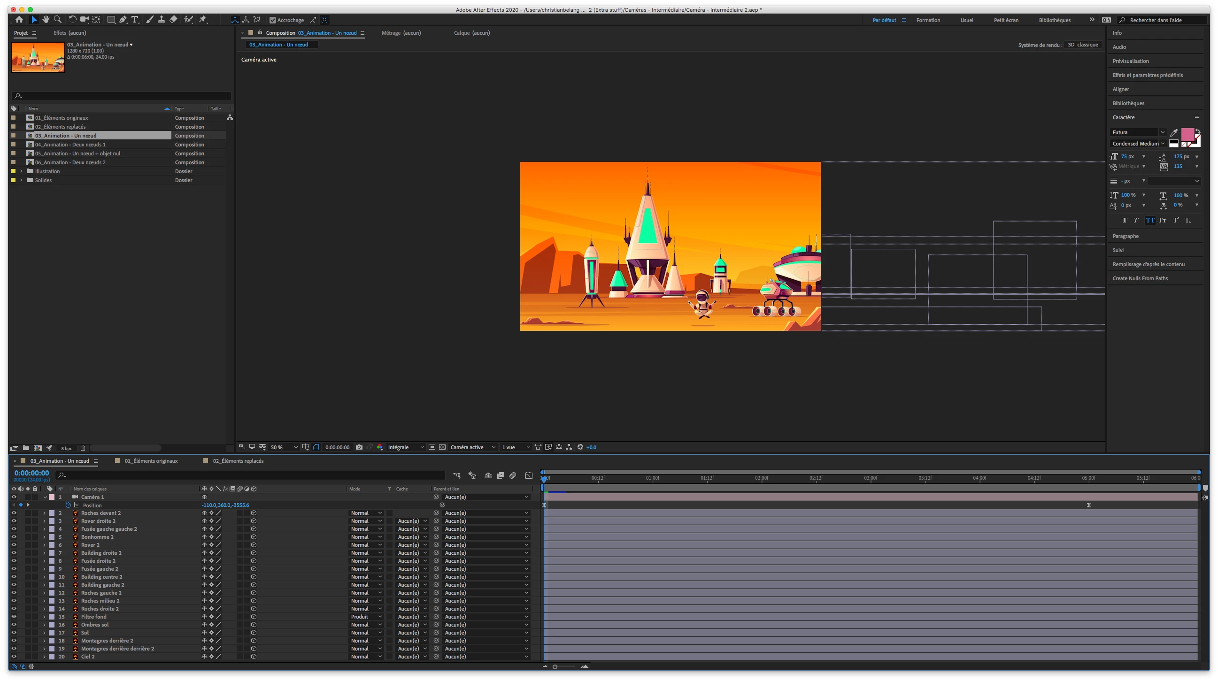Viewport: 1218px width, 681px height.
Task: Open blending mode dropdown for Filtre fond
Action: pyautogui.click(x=366, y=617)
